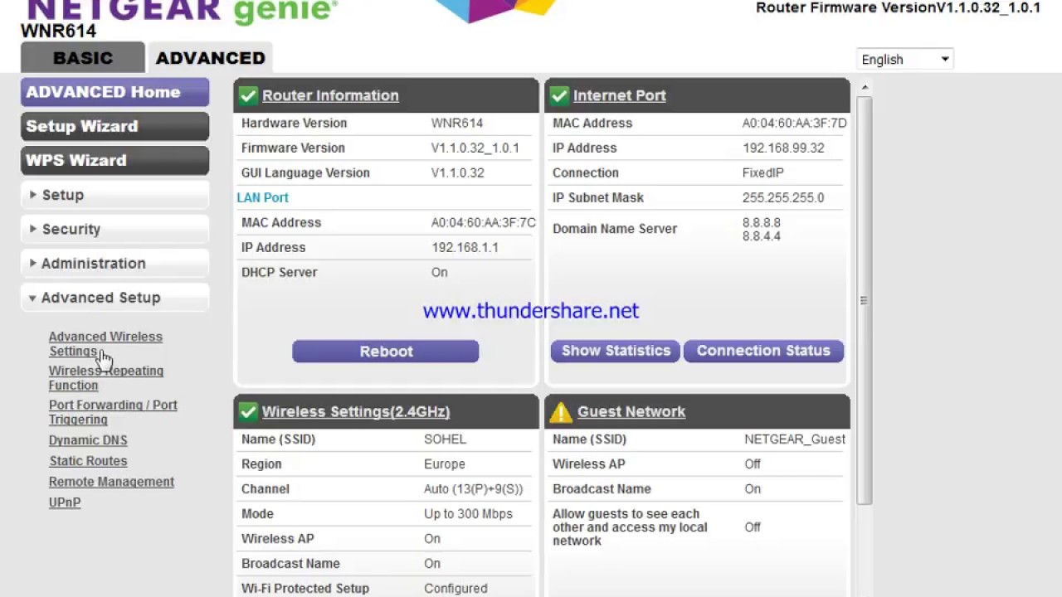Expand the Setup menu section
The width and height of the screenshot is (1062, 597).
pyautogui.click(x=115, y=195)
